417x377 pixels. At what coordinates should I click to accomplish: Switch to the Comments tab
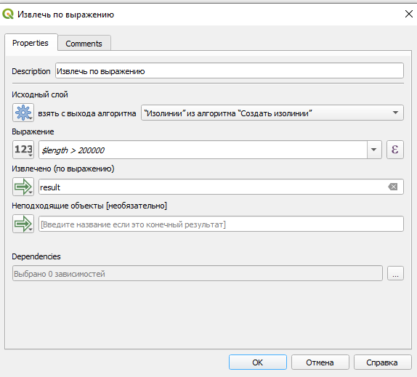click(84, 44)
